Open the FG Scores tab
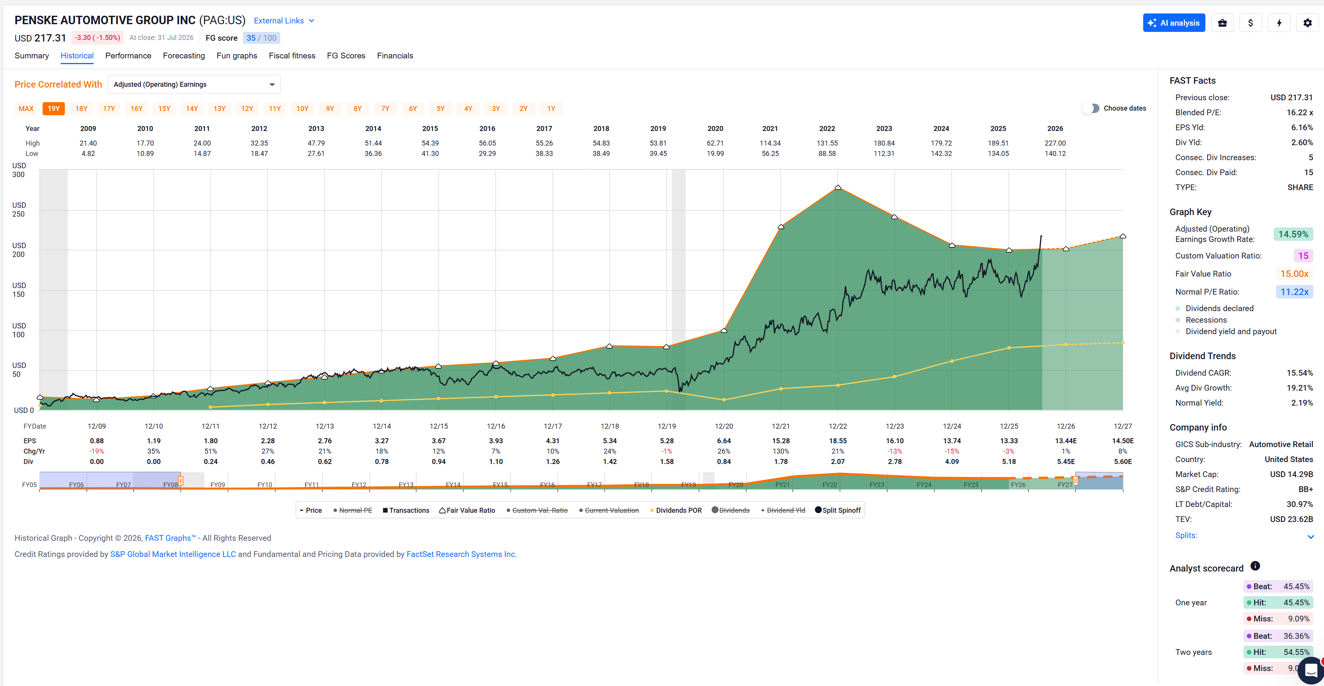1324x686 pixels. coord(346,56)
